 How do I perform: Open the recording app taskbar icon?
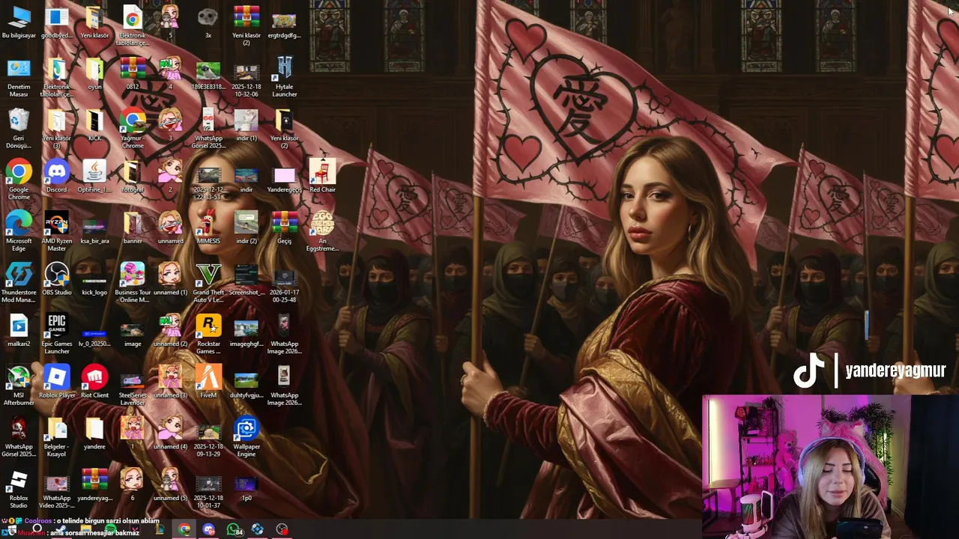click(x=282, y=529)
